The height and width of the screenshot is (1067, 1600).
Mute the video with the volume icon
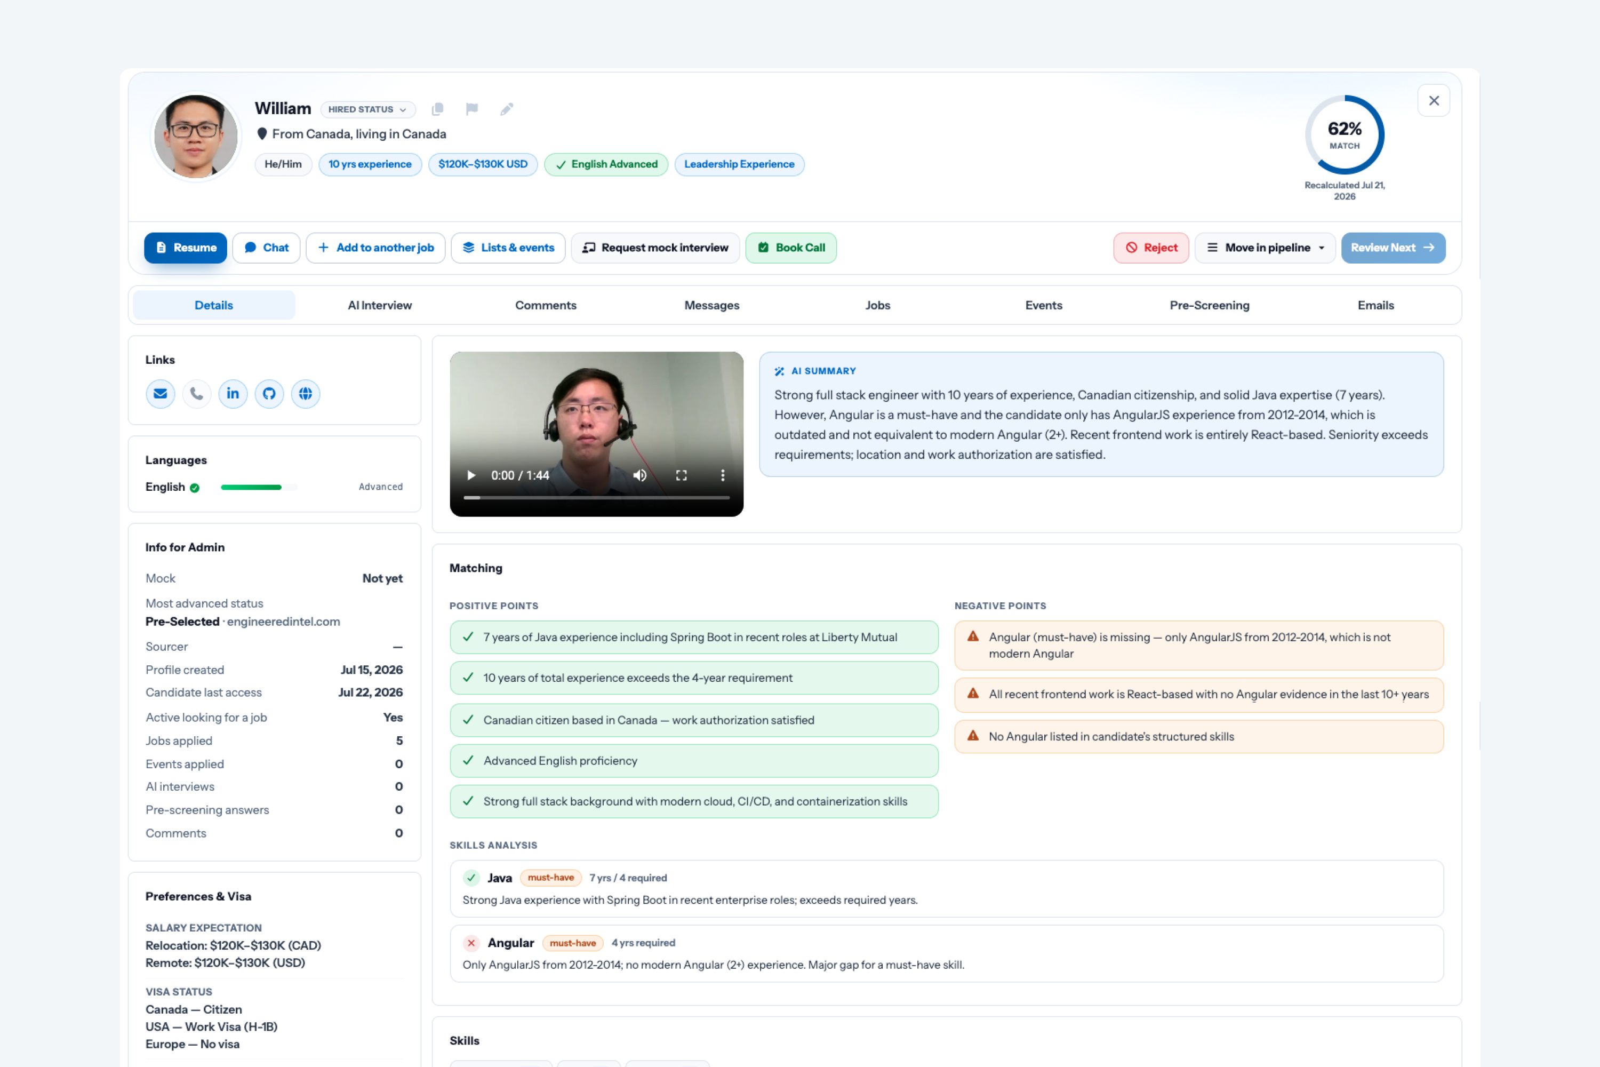click(639, 475)
